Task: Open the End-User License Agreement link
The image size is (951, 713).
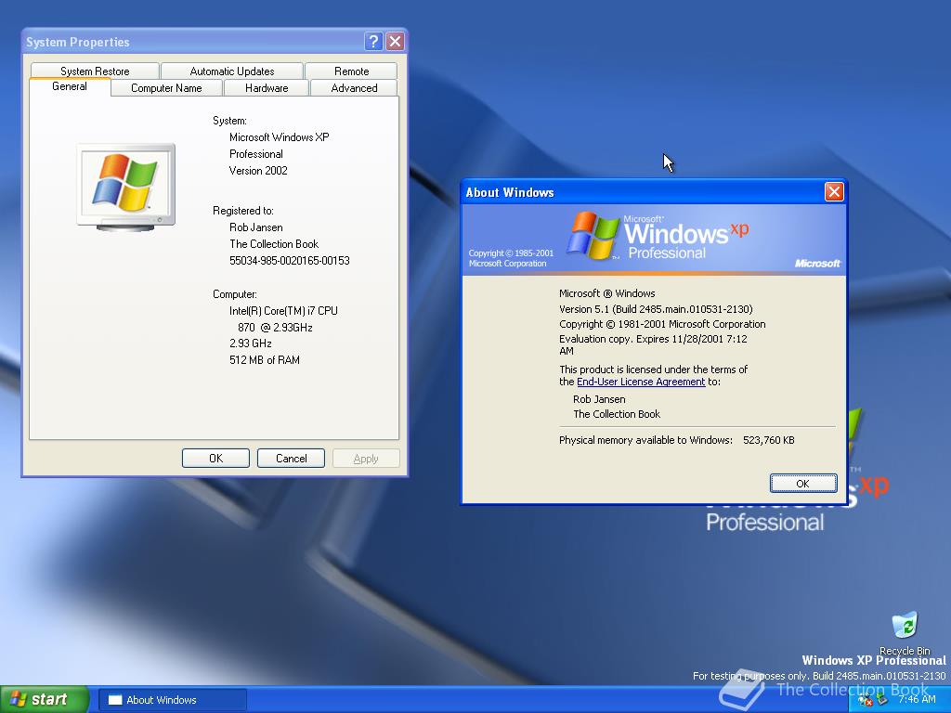Action: pyautogui.click(x=641, y=382)
